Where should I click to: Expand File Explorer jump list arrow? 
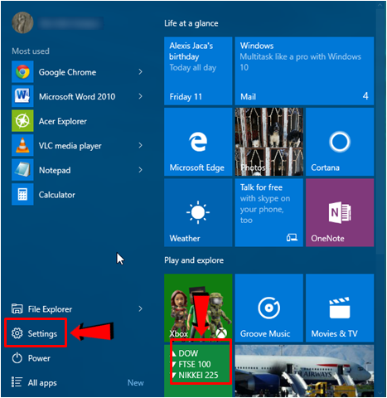[140, 308]
